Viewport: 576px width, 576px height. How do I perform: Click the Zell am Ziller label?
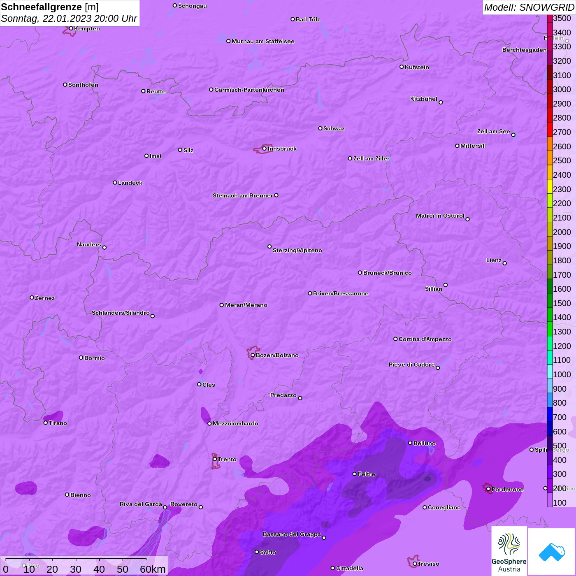pos(372,158)
